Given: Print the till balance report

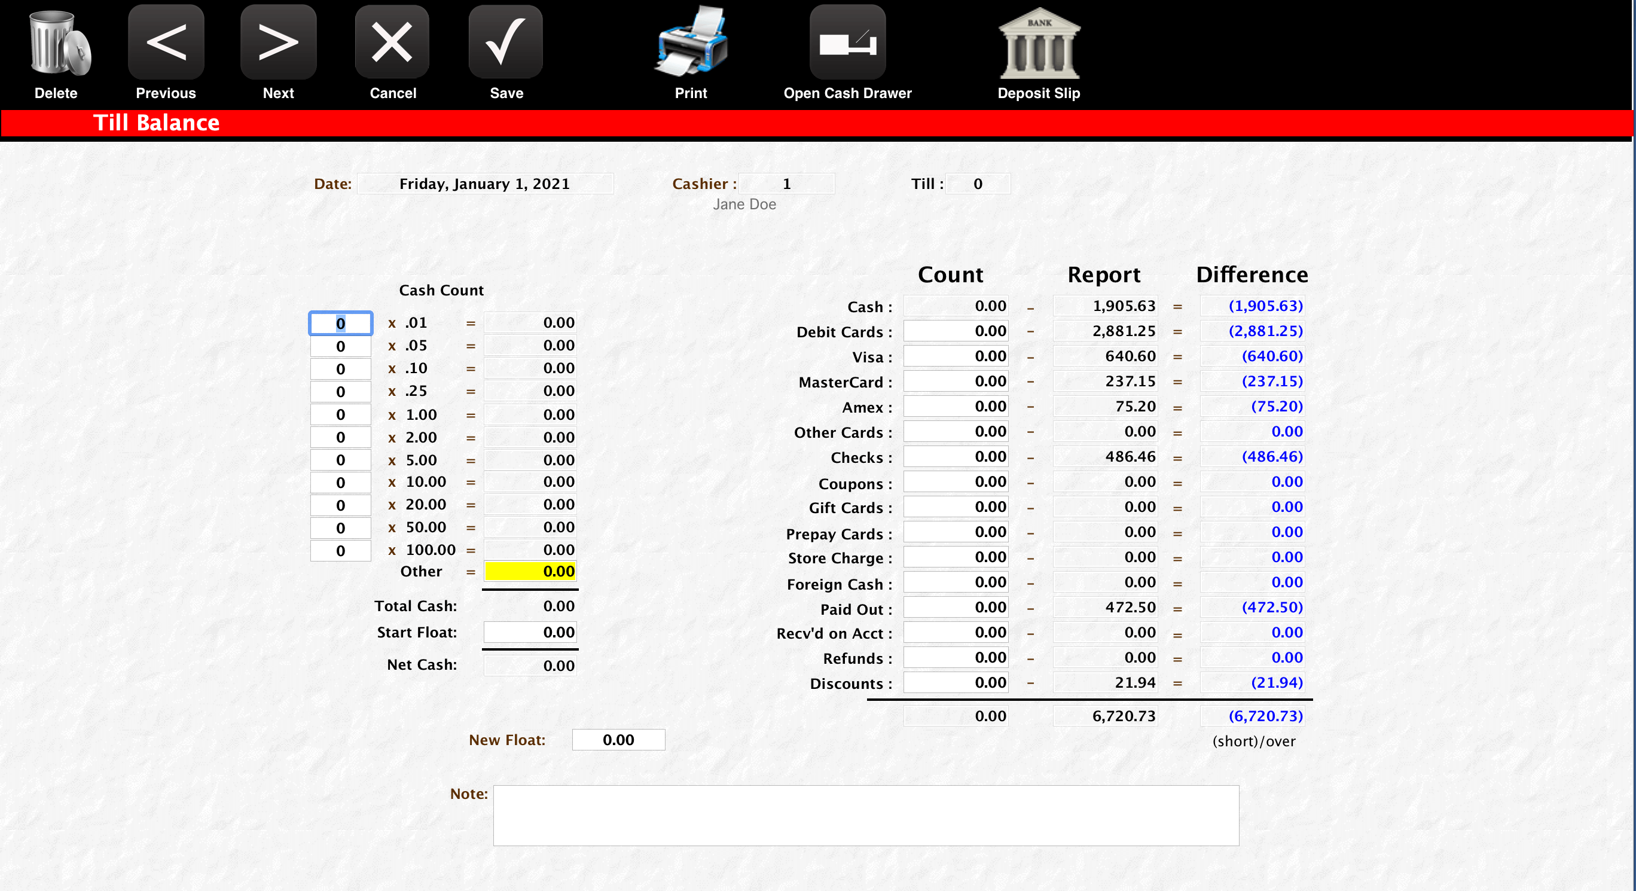Looking at the screenshot, I should coord(691,43).
